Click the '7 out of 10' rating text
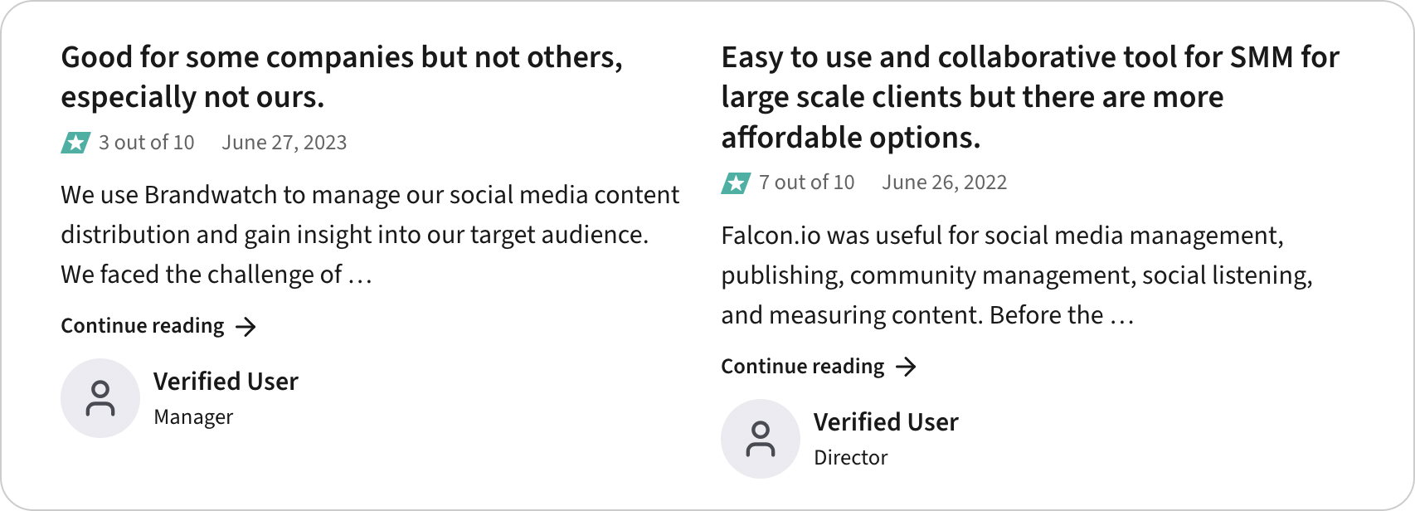This screenshot has width=1415, height=511. click(x=806, y=182)
